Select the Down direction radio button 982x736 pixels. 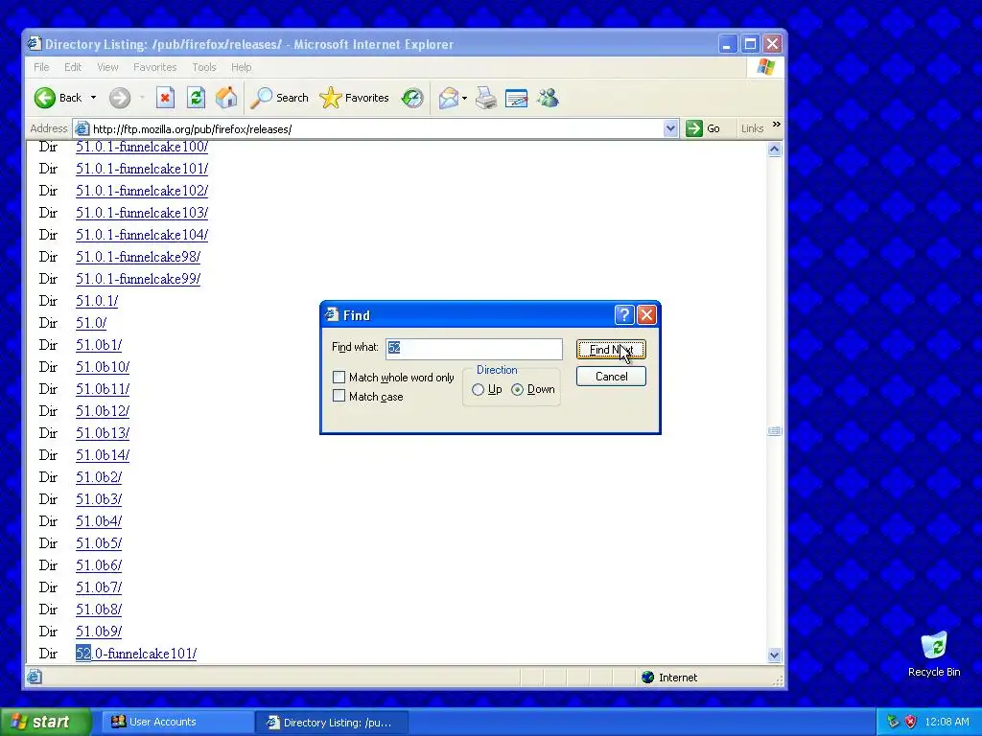(517, 389)
